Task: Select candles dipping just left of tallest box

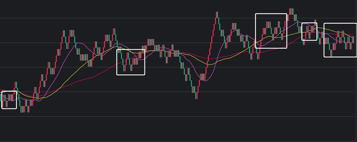Action: click(251, 55)
